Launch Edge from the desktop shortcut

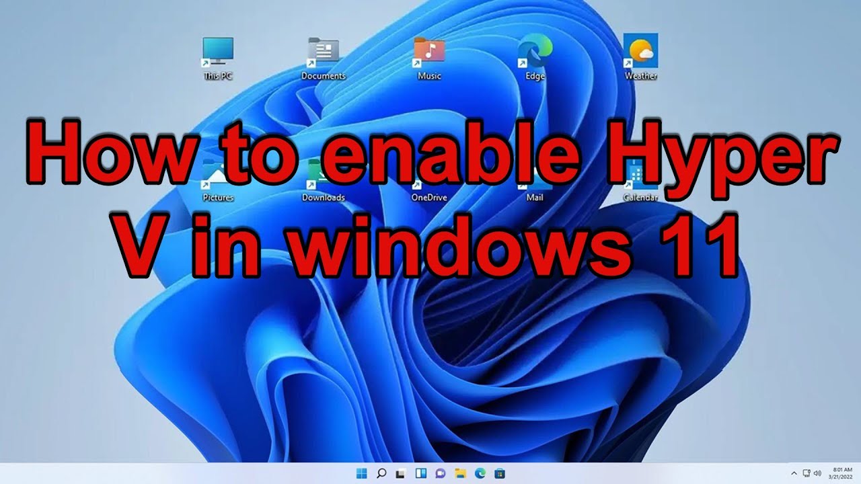pyautogui.click(x=535, y=58)
